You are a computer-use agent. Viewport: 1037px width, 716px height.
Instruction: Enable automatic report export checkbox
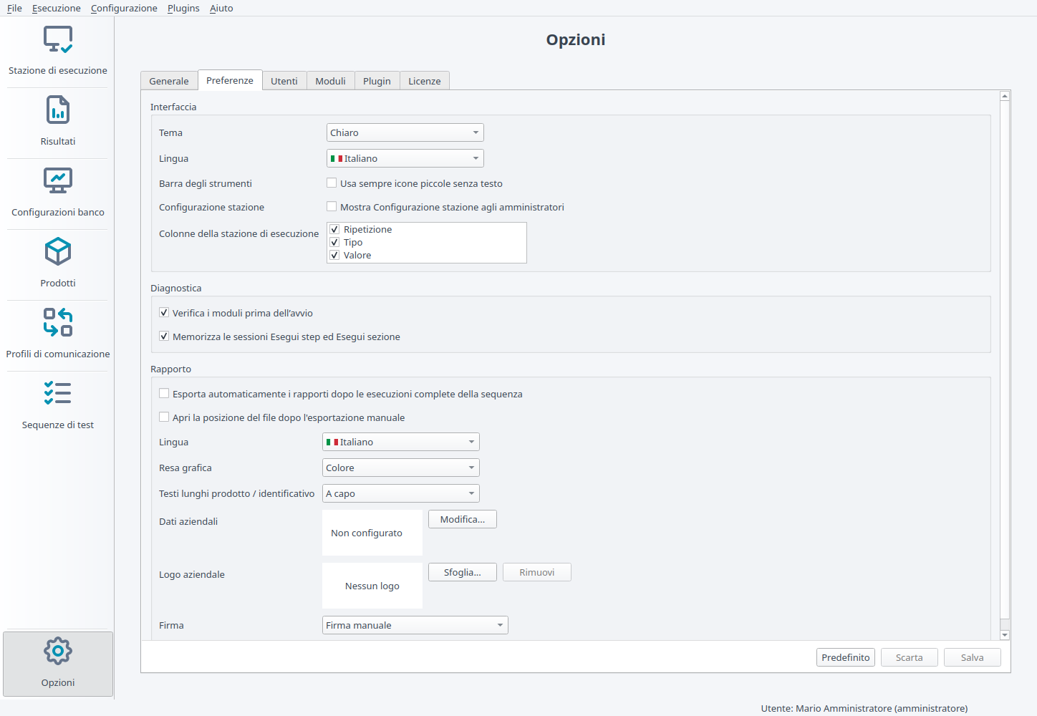click(x=164, y=394)
